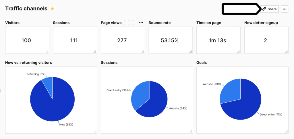The height and width of the screenshot is (139, 294).
Task: Click the resize handle of the Newsletter signup widget
Action: pos(286,51)
